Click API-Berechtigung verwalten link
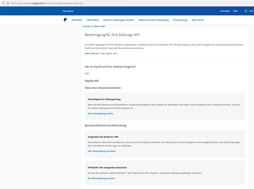Image resolution: width=254 pixels, height=189 pixels. [101, 178]
